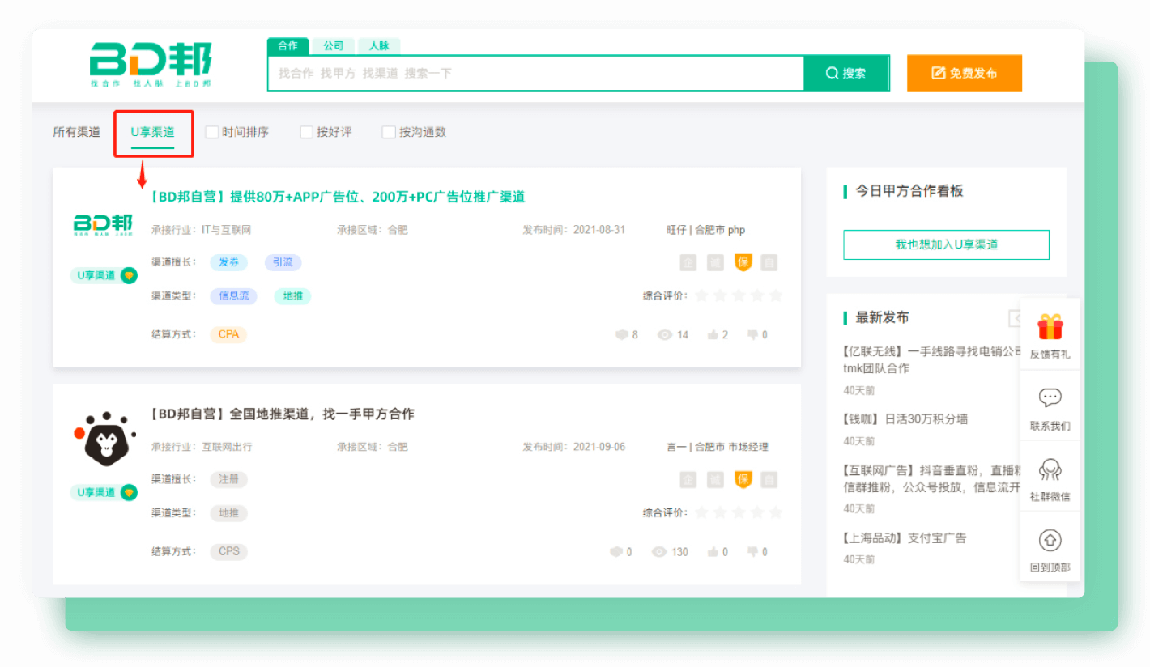Click publisher 言一 | 合肥市 市场经理
This screenshot has width=1150, height=667.
717,447
